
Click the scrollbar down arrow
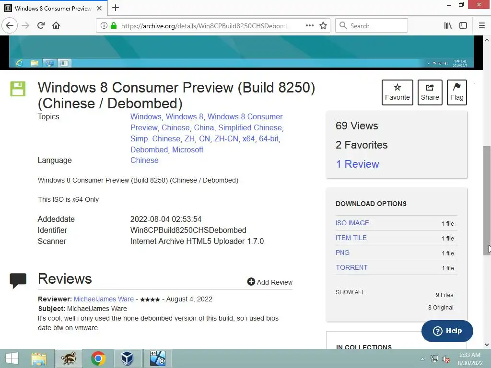pos(487,345)
